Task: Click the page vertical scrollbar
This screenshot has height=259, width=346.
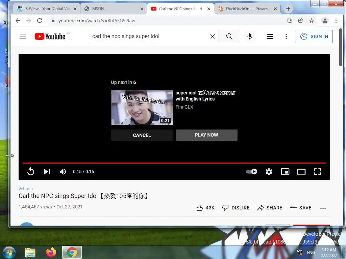Action: tap(341, 47)
